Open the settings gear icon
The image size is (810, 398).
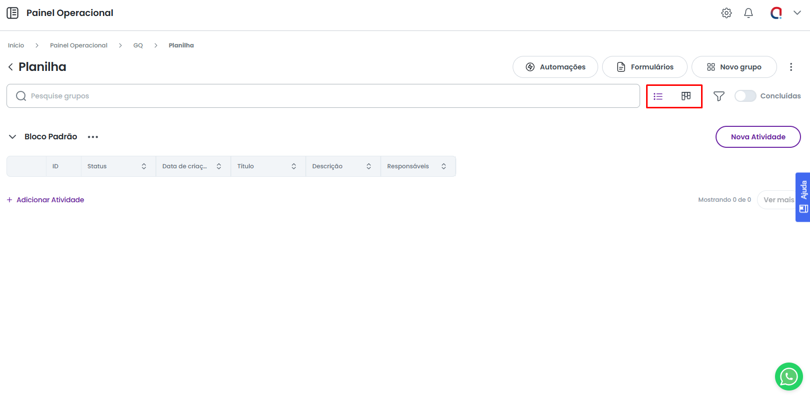pos(727,13)
